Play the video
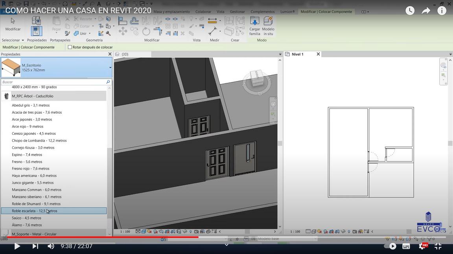Screen dimensions: 453x254 click(x=17, y=246)
